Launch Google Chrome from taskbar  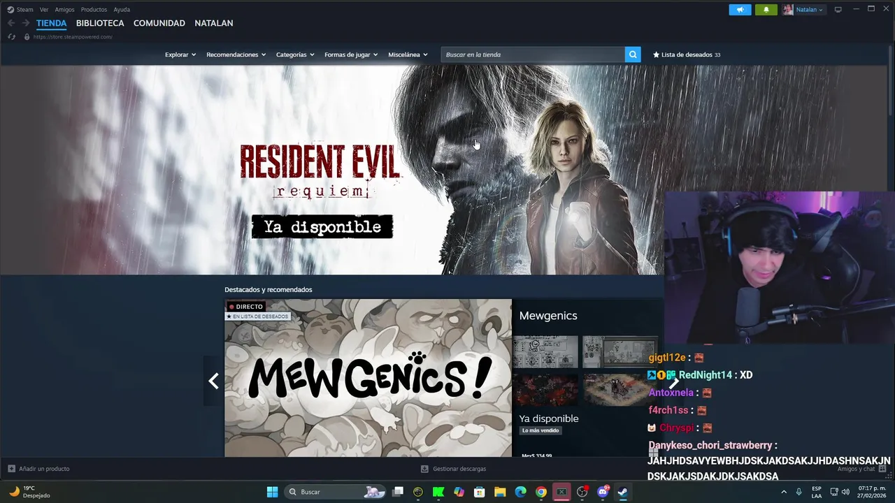540,492
